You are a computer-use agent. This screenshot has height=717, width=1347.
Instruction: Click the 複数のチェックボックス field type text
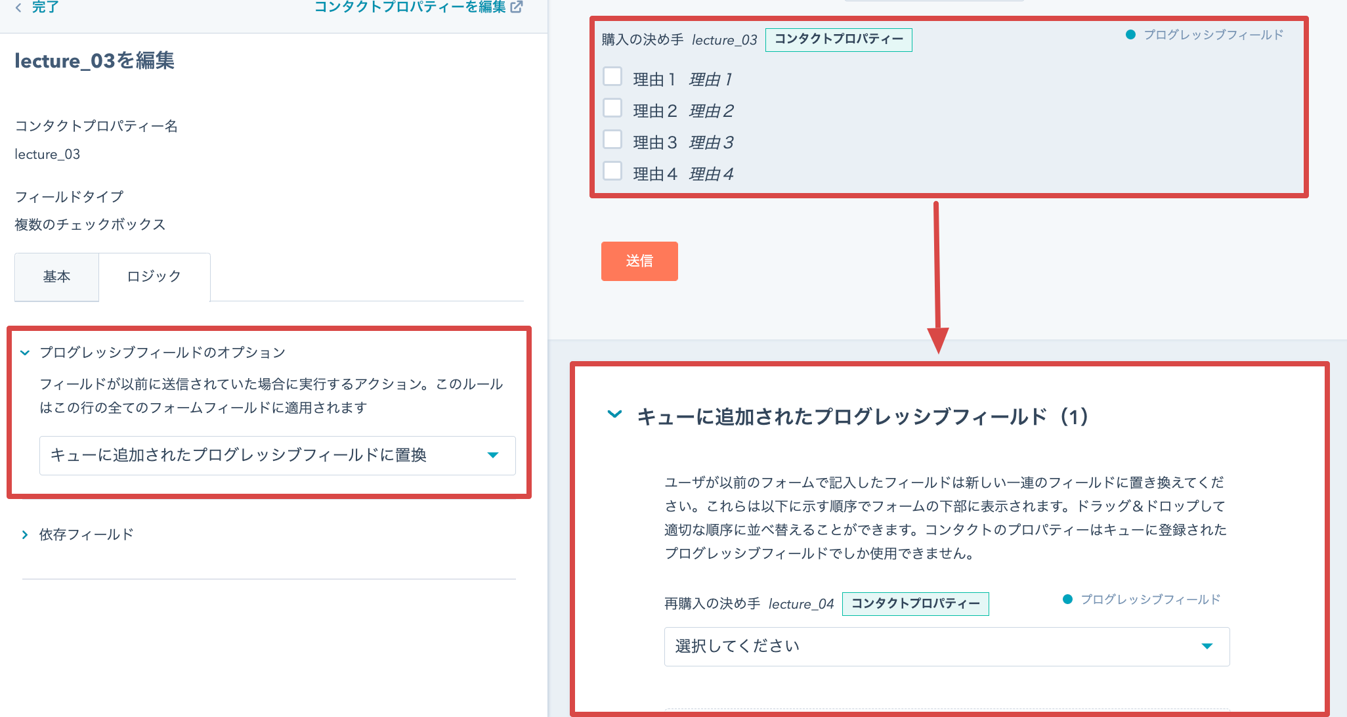click(90, 225)
